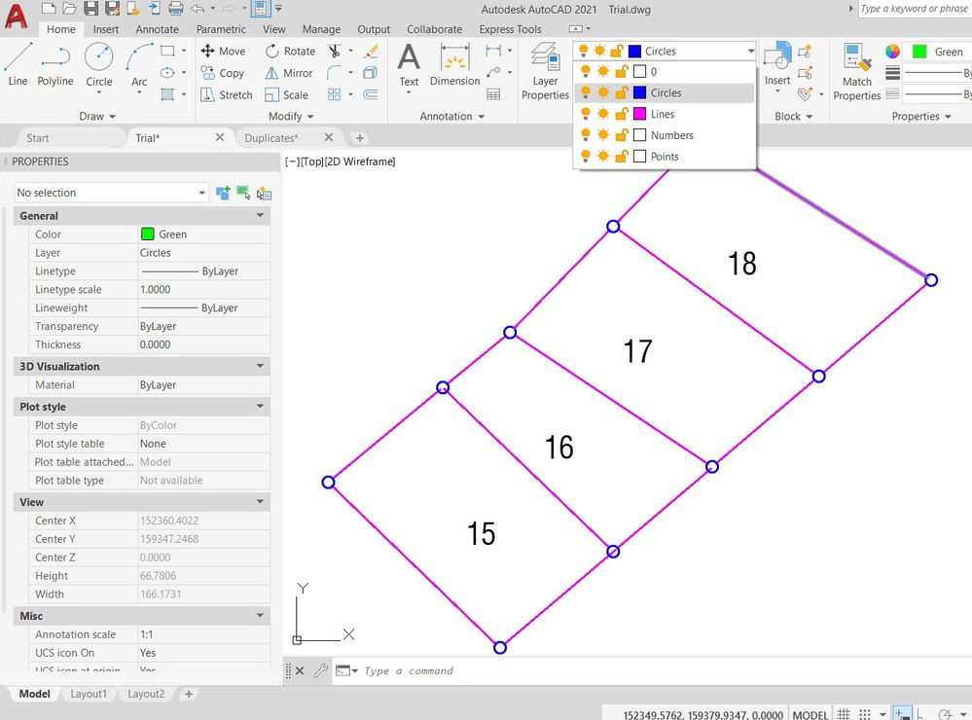Screen dimensions: 972x720
Task: Freeze the Points layer sun icon
Action: [x=603, y=157]
